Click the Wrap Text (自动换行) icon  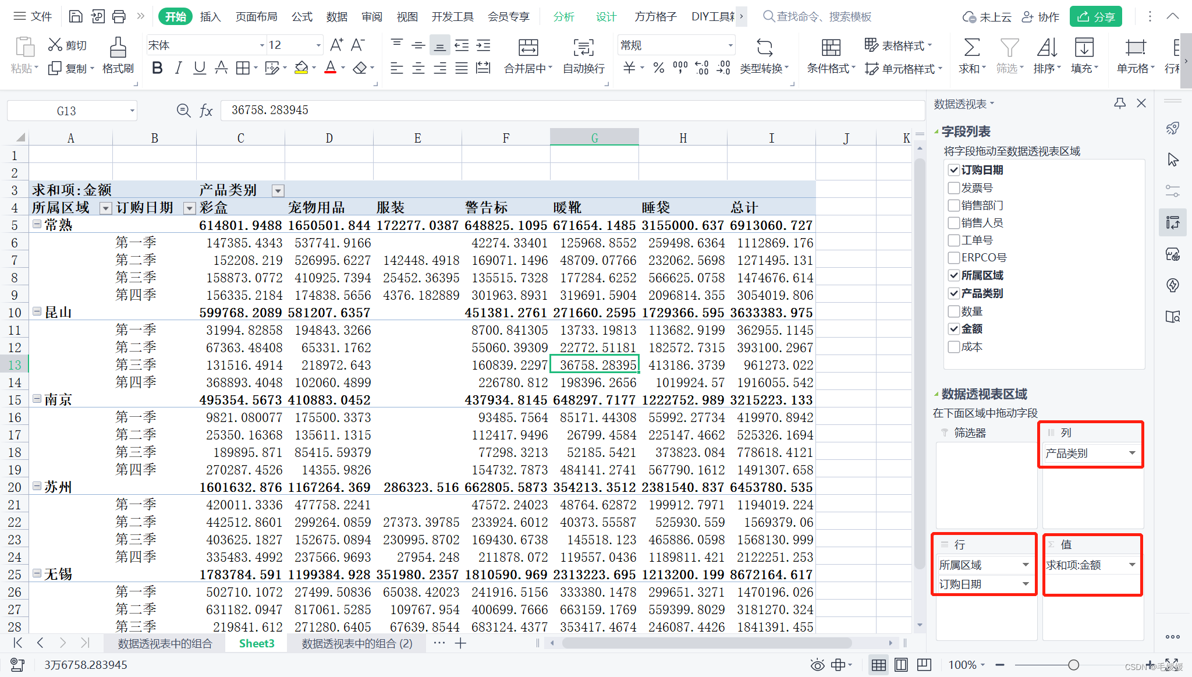pos(583,47)
